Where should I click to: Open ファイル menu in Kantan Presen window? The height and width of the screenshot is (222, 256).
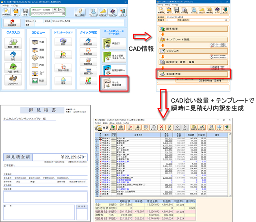[5, 5]
